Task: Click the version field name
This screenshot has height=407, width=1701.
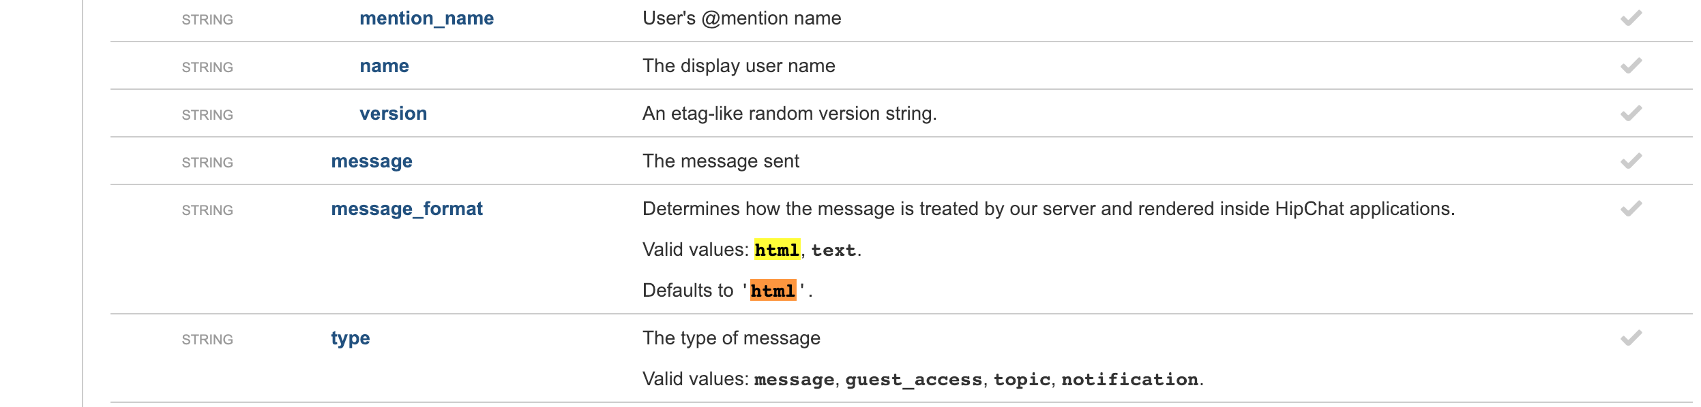Action: 393,114
